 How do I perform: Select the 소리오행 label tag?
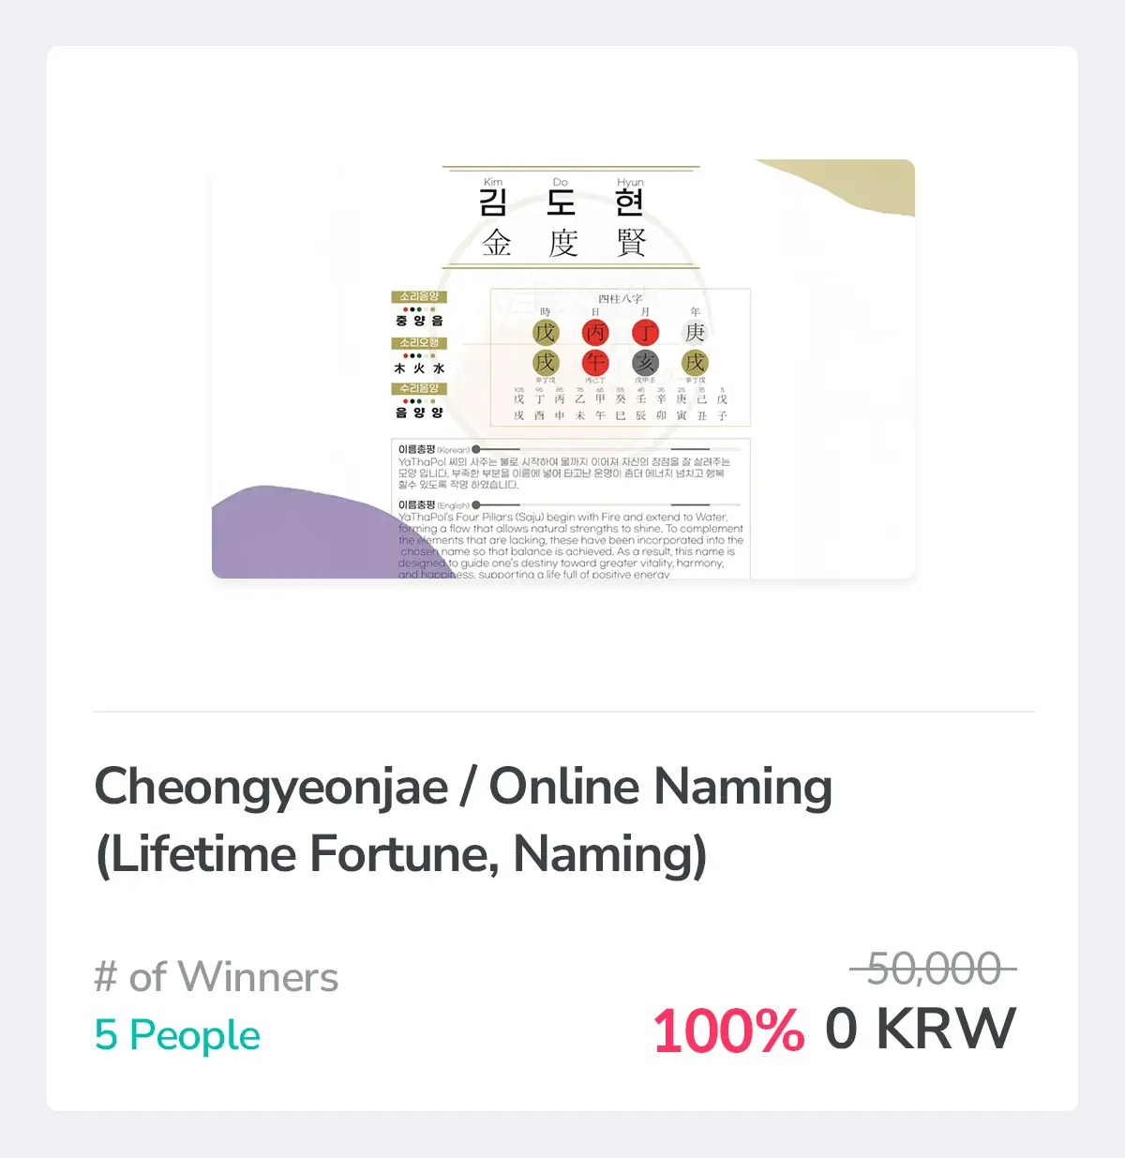(x=419, y=343)
